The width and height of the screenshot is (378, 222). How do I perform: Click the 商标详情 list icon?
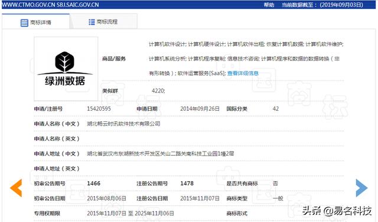[x=24, y=22]
